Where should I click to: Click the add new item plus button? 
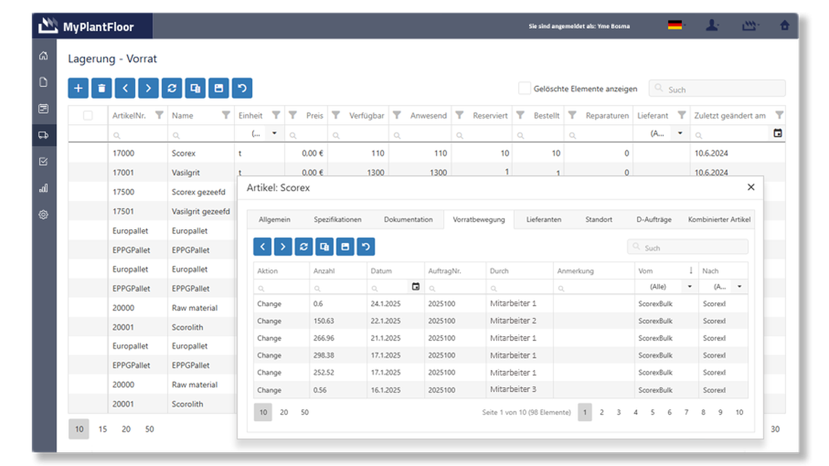tap(78, 88)
